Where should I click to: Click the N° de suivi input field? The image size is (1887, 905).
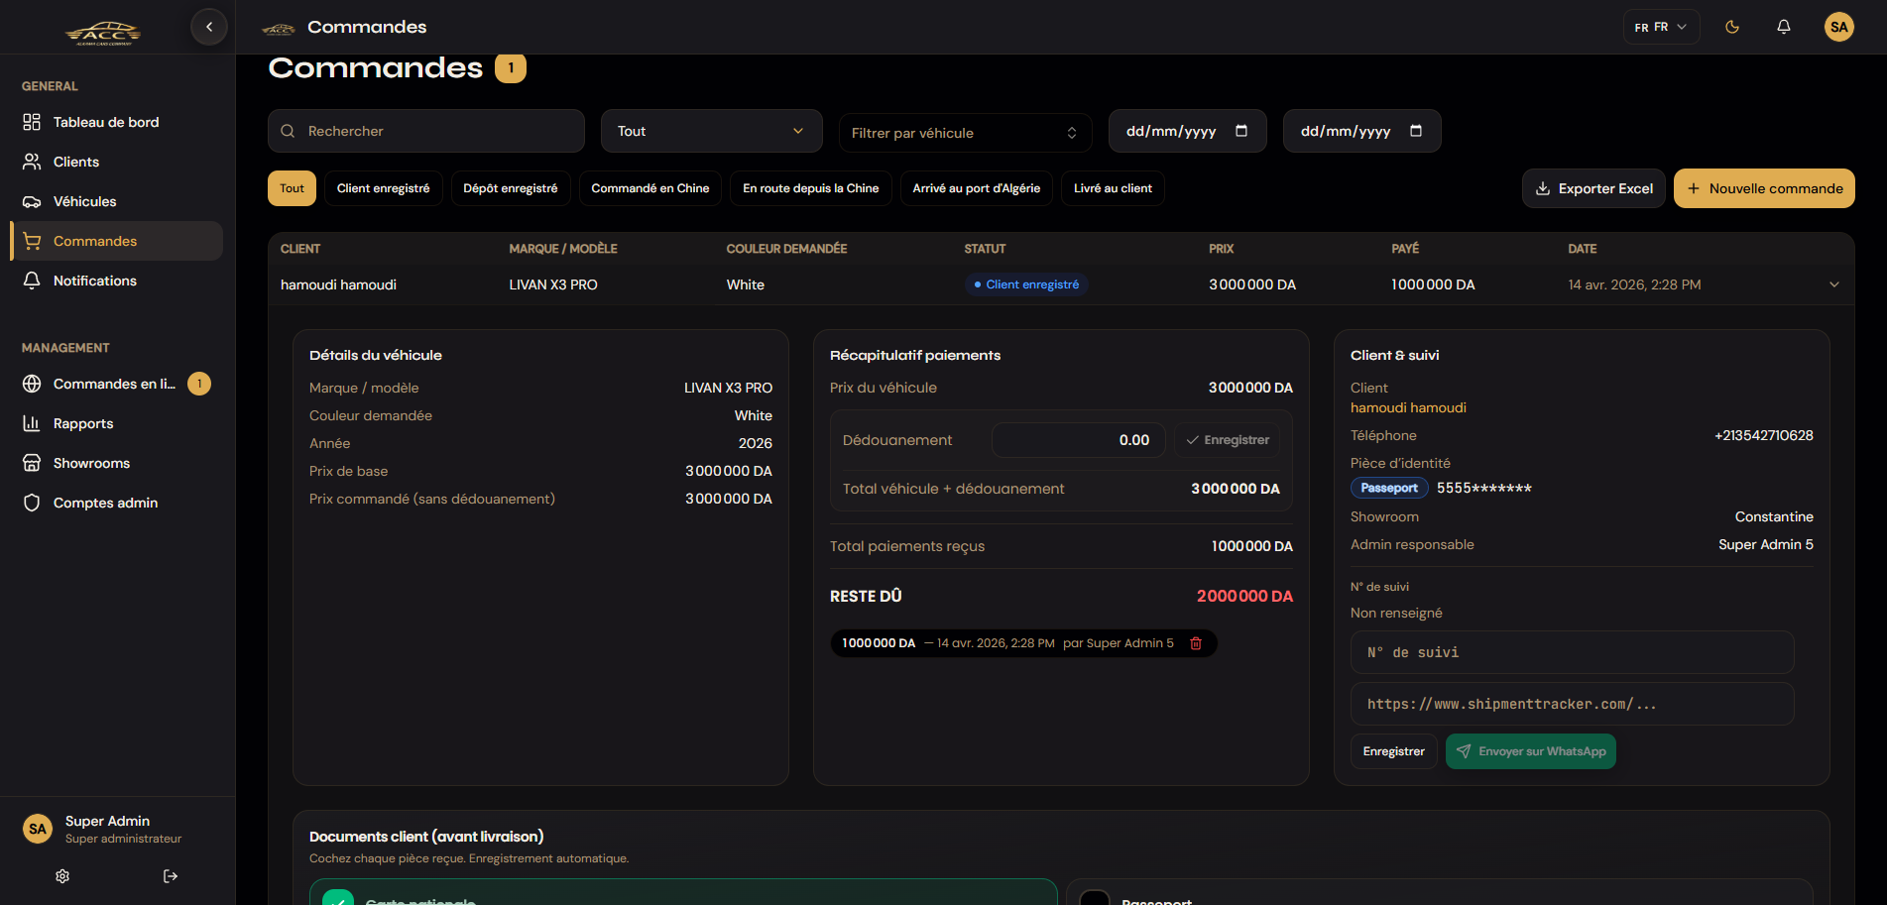click(x=1572, y=652)
